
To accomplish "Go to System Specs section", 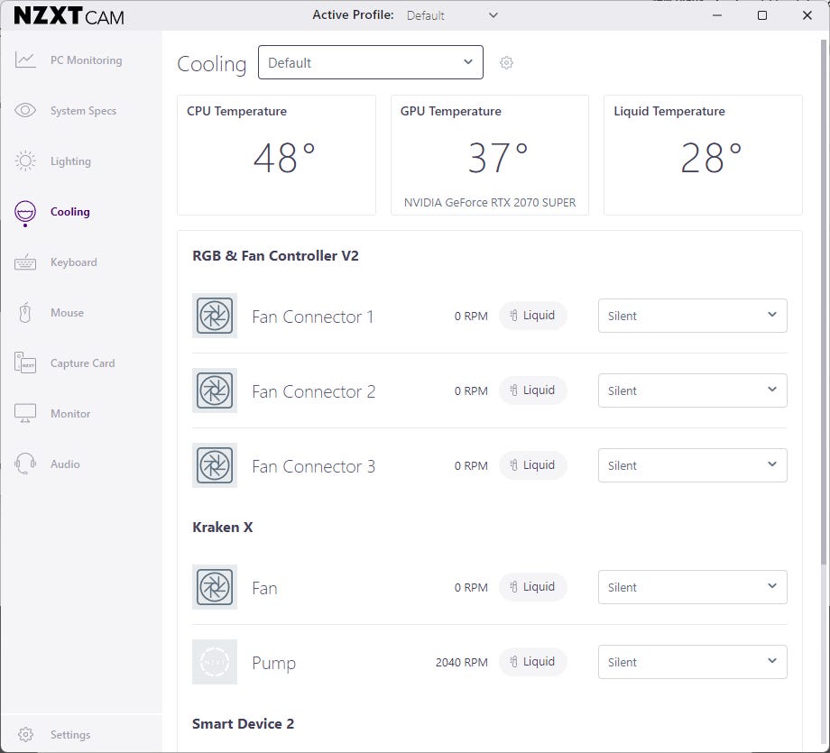I will coord(83,111).
